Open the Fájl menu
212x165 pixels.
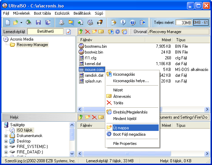click(x=6, y=13)
